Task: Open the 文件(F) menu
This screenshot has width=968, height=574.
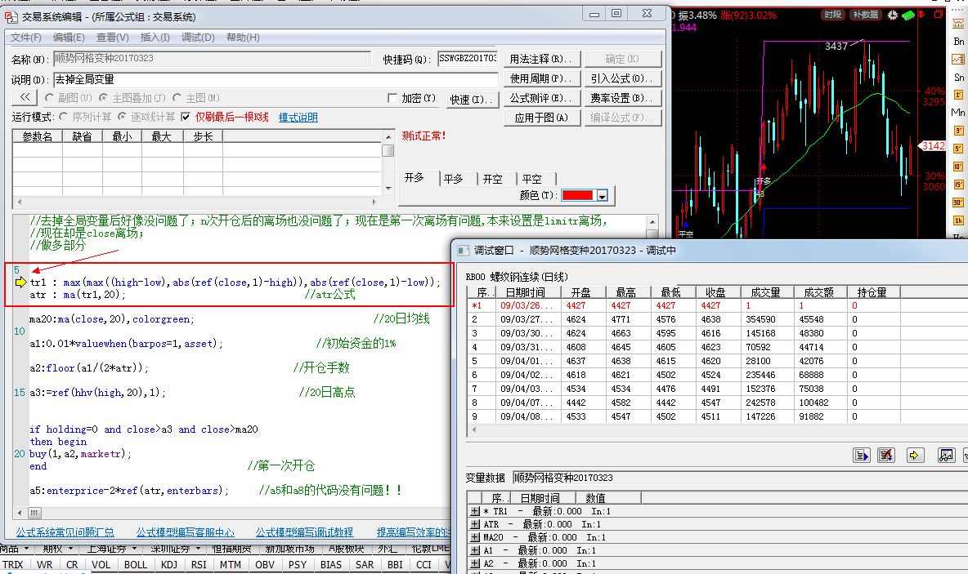Action: pos(26,38)
